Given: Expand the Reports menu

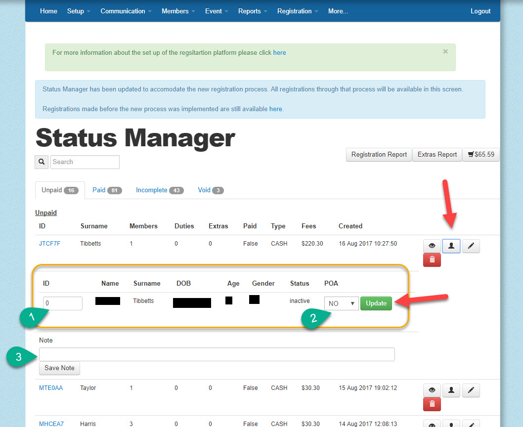Looking at the screenshot, I should coord(253,11).
